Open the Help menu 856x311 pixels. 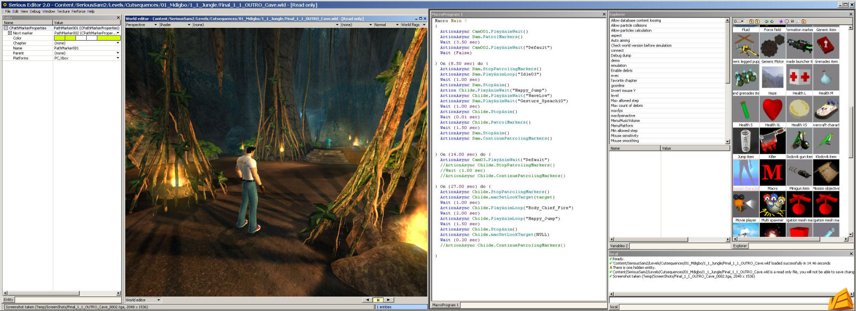click(x=91, y=11)
